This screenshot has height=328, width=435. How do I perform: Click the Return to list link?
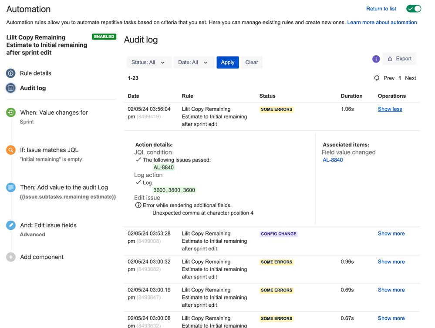click(381, 9)
